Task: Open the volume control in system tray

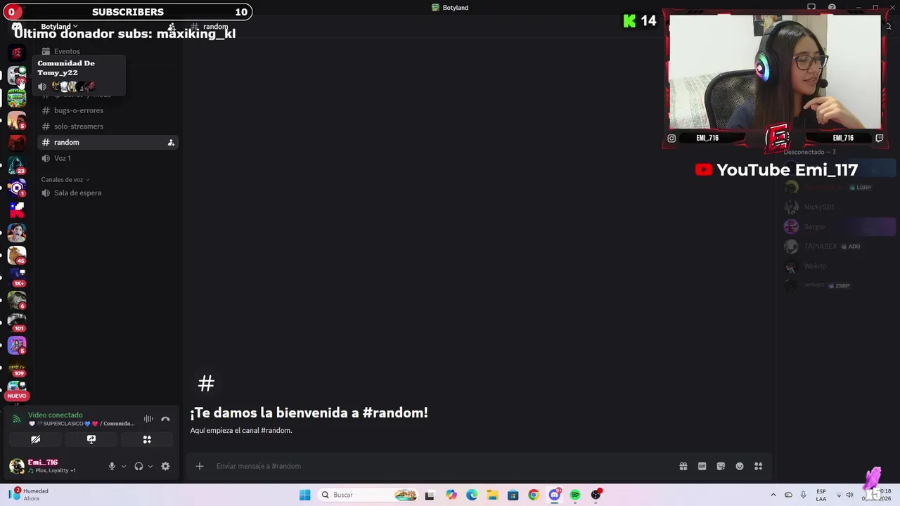Action: coord(849,495)
